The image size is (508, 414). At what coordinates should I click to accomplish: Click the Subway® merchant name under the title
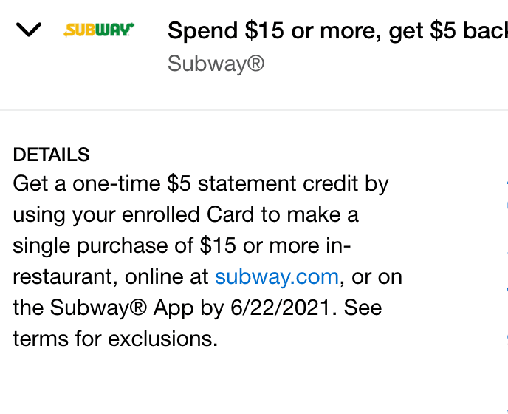pos(216,64)
